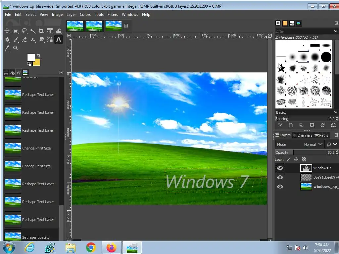The width and height of the screenshot is (339, 254).
Task: Switch to the Tool Options tab
Action: [x=6, y=72]
